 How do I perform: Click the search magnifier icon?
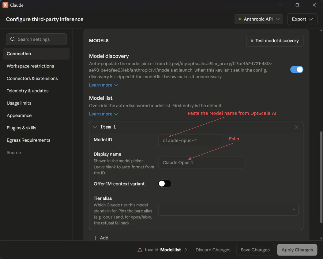tap(13, 39)
